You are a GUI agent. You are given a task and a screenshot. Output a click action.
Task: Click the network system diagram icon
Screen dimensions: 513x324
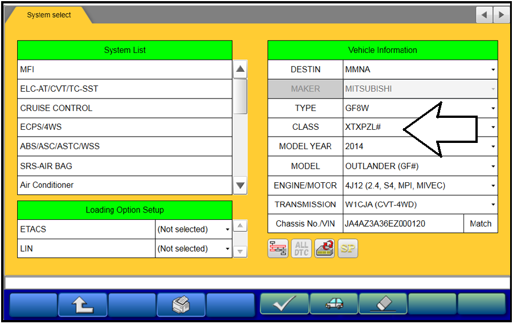click(x=278, y=248)
